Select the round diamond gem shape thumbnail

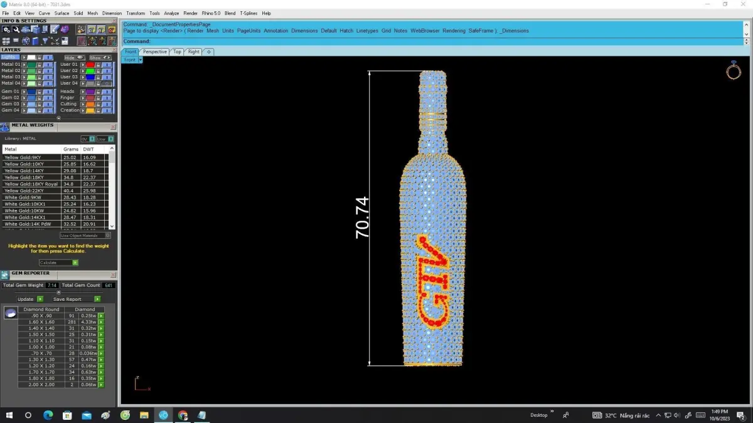[x=10, y=313]
